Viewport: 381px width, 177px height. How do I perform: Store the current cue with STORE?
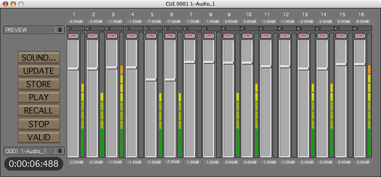coord(39,84)
